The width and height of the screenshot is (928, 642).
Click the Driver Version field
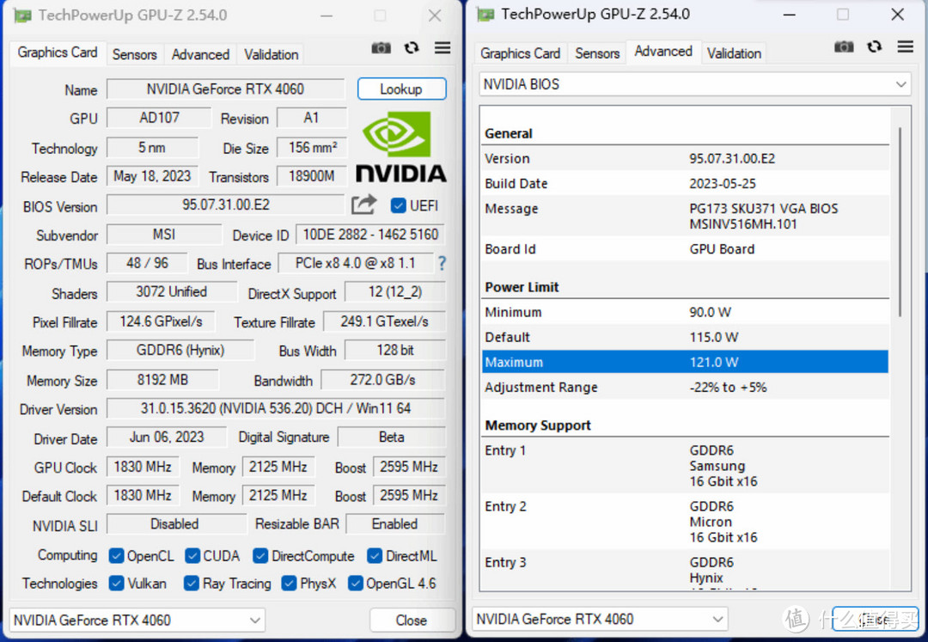tap(276, 408)
